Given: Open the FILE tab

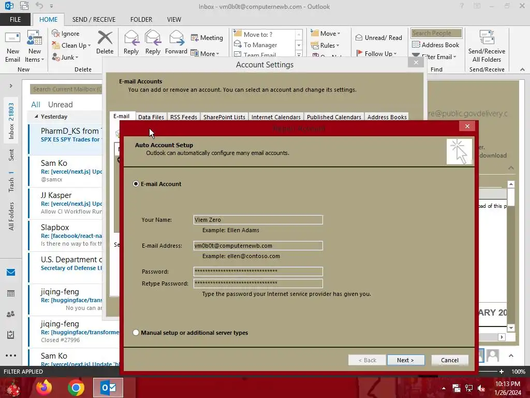Looking at the screenshot, I should pyautogui.click(x=15, y=19).
